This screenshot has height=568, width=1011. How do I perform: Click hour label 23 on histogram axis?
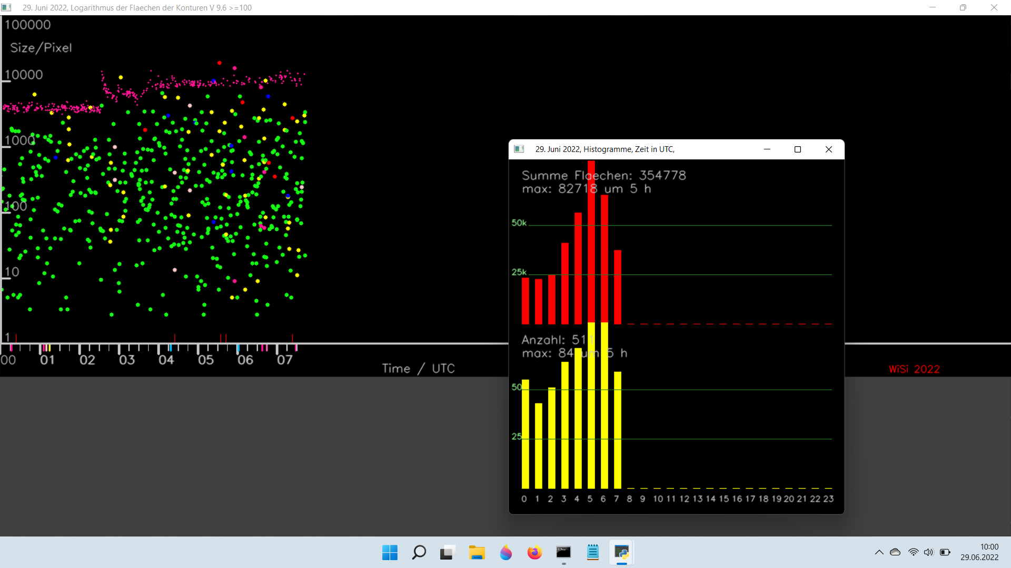(828, 499)
